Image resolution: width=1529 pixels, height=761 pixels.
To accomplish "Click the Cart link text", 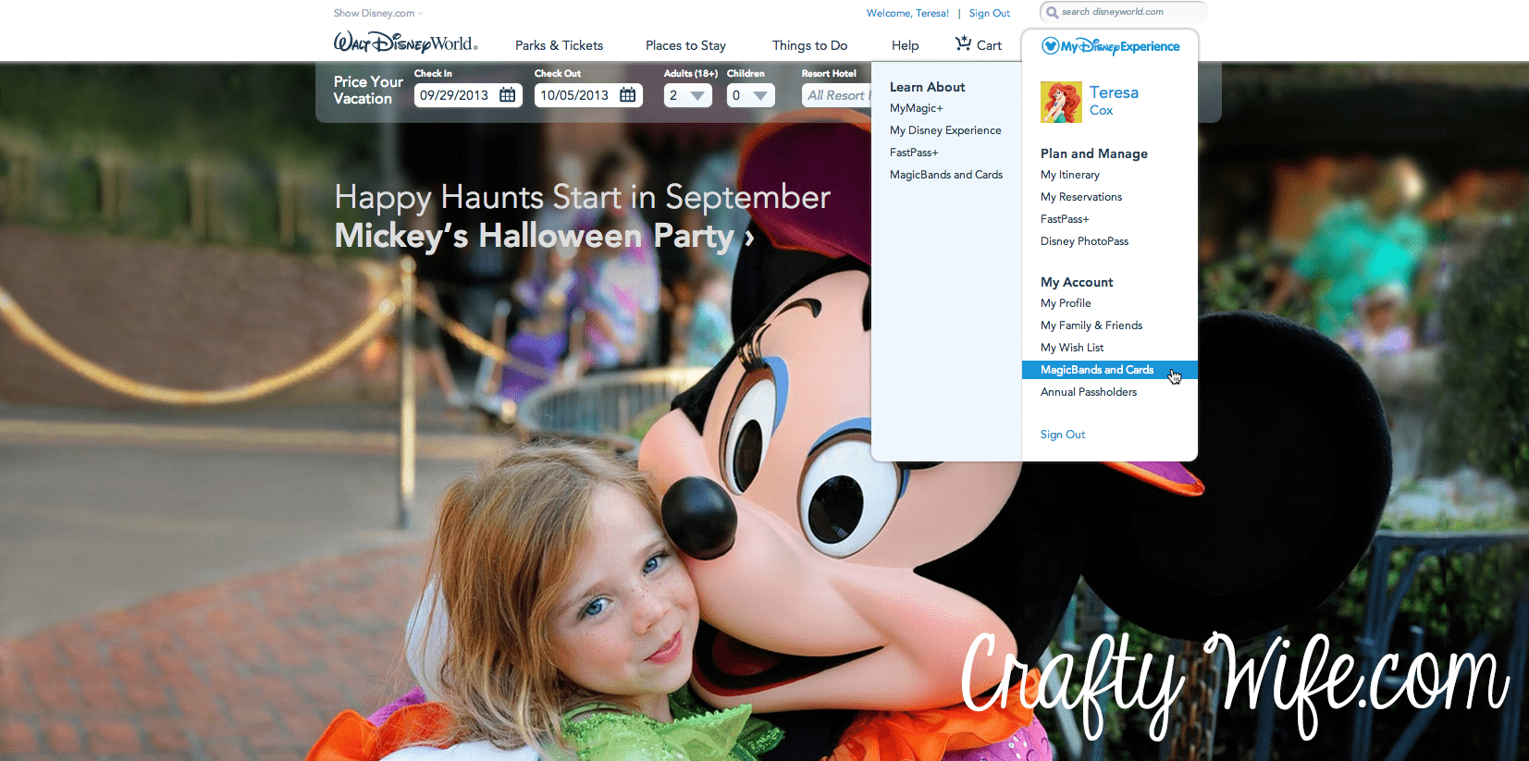I will tap(989, 45).
